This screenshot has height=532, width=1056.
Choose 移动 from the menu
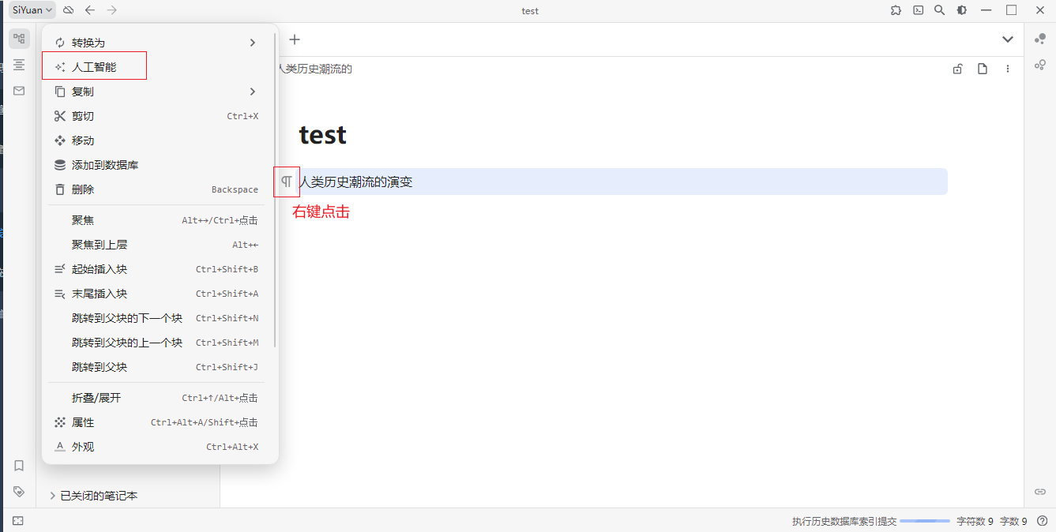click(x=156, y=140)
